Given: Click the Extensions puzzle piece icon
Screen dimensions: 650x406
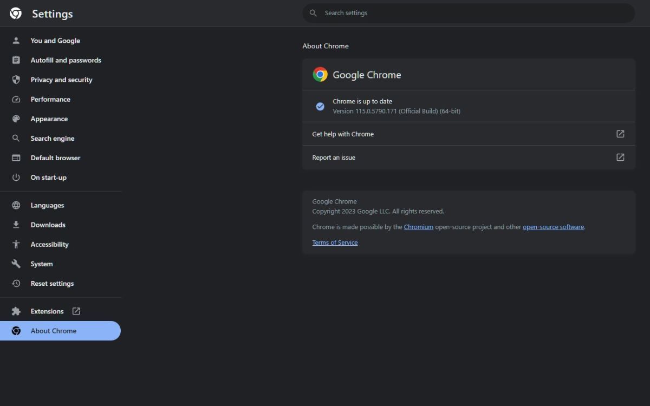Looking at the screenshot, I should pyautogui.click(x=16, y=311).
